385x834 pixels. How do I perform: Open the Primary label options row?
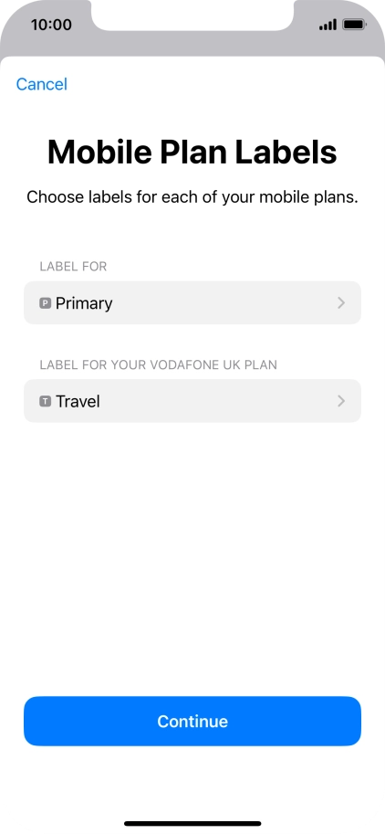tap(192, 302)
